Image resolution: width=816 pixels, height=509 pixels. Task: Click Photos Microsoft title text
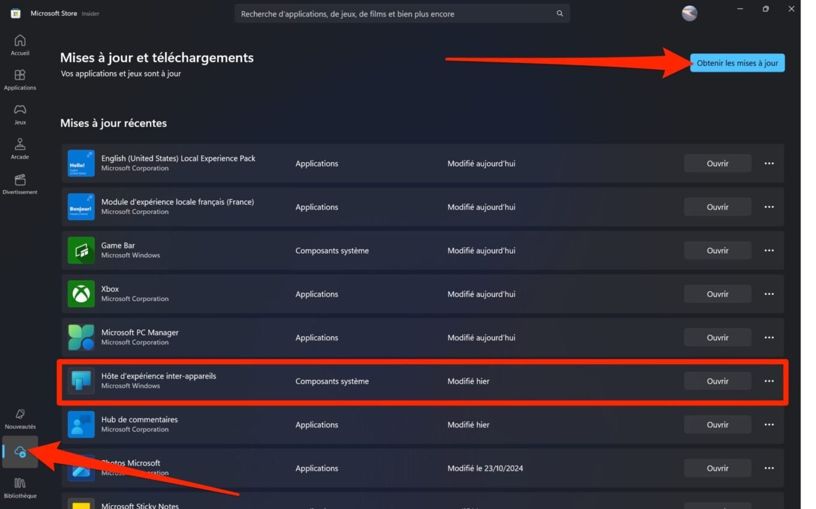coord(131,463)
